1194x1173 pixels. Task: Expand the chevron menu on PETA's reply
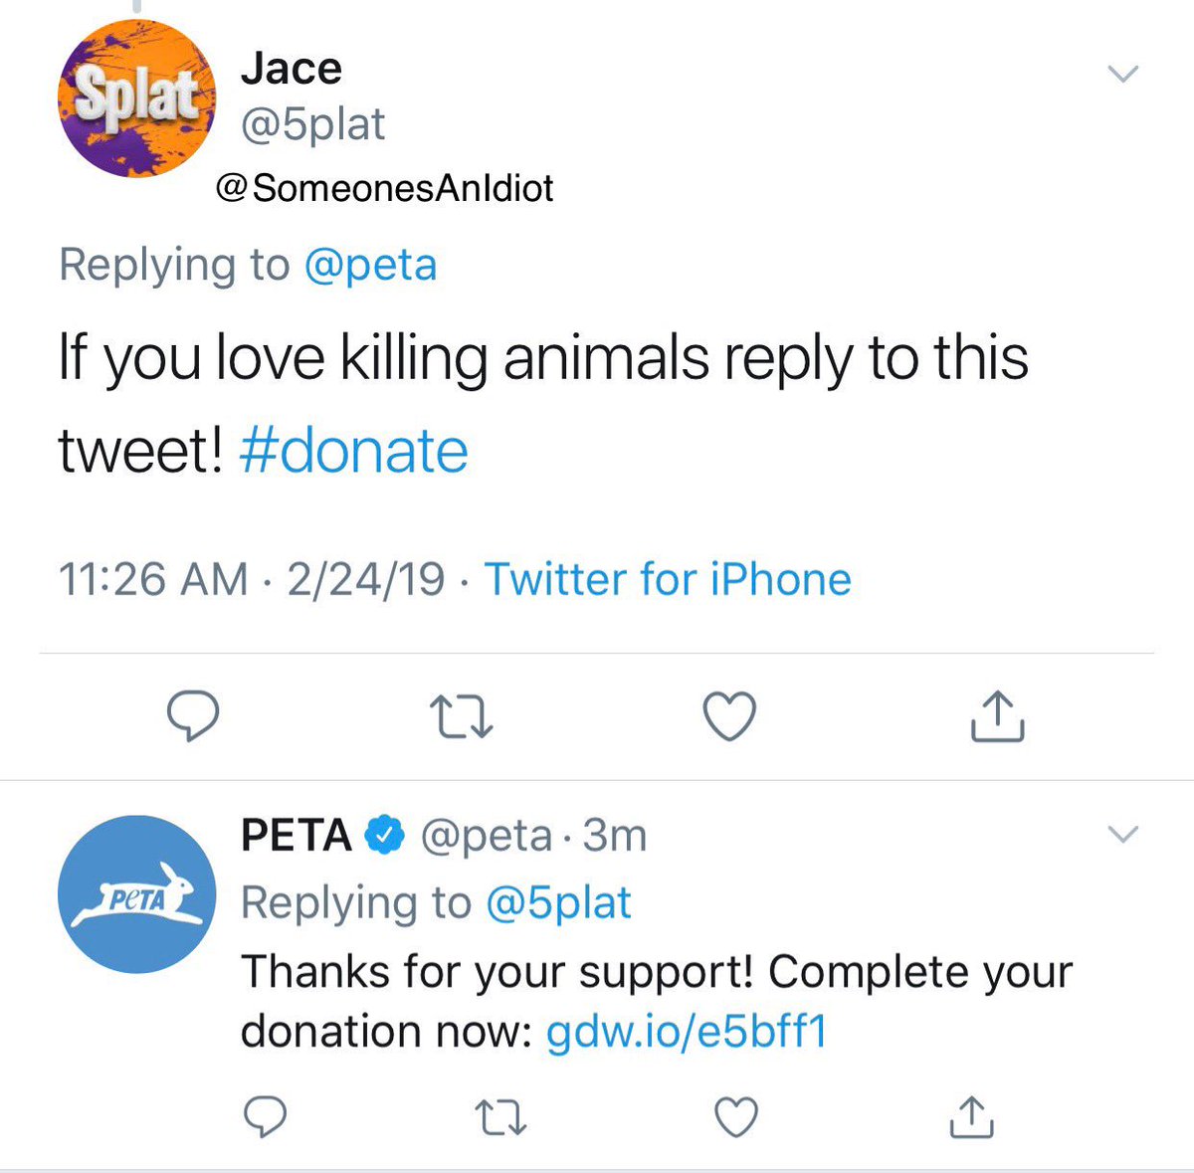click(1123, 835)
